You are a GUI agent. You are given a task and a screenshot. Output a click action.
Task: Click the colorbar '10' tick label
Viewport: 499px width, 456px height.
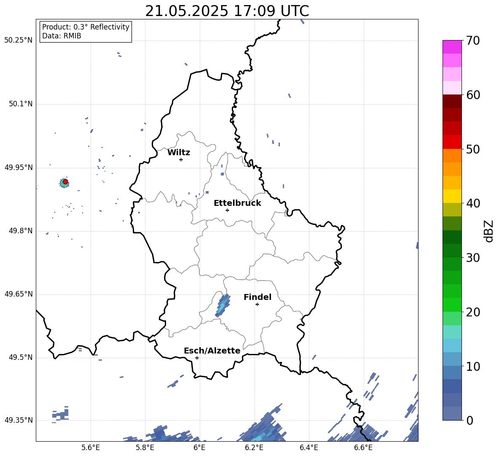[x=473, y=366]
